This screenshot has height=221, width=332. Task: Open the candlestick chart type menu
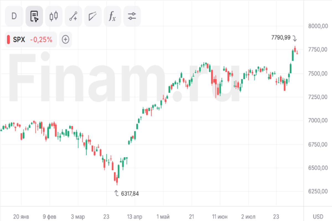pyautogui.click(x=54, y=16)
